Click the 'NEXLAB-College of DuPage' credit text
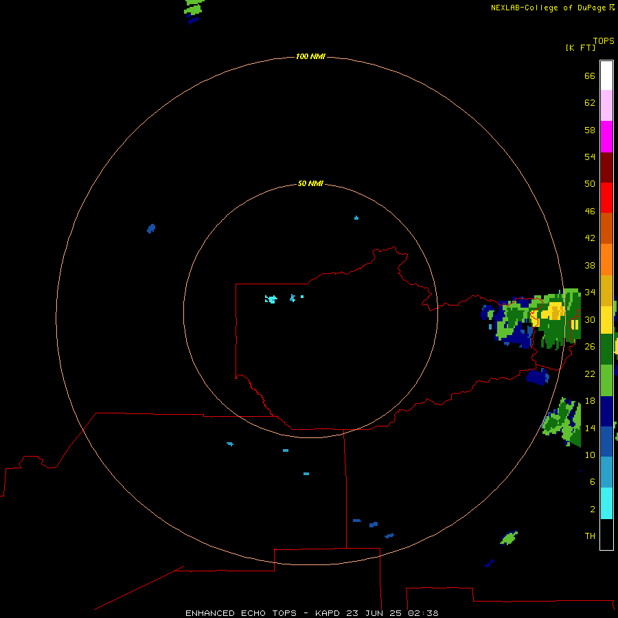618x618 pixels. (548, 8)
